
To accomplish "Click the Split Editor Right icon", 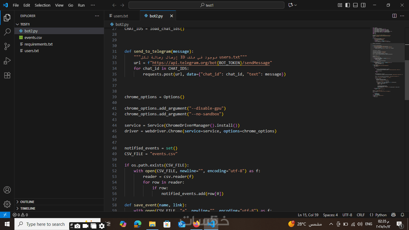I will pos(394,16).
